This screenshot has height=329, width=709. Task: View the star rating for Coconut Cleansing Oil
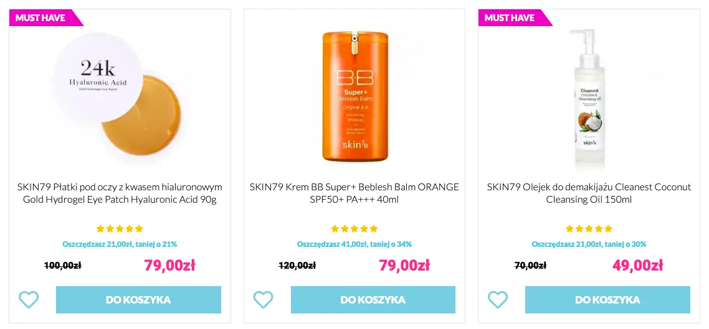pyautogui.click(x=589, y=229)
